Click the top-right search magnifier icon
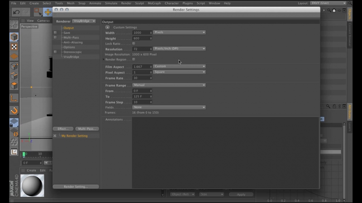Screen dimensions: 362x203 click(x=350, y=3)
